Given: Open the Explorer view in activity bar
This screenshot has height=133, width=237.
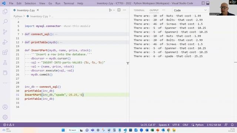Looking at the screenshot, I should click(x=5, y=11).
